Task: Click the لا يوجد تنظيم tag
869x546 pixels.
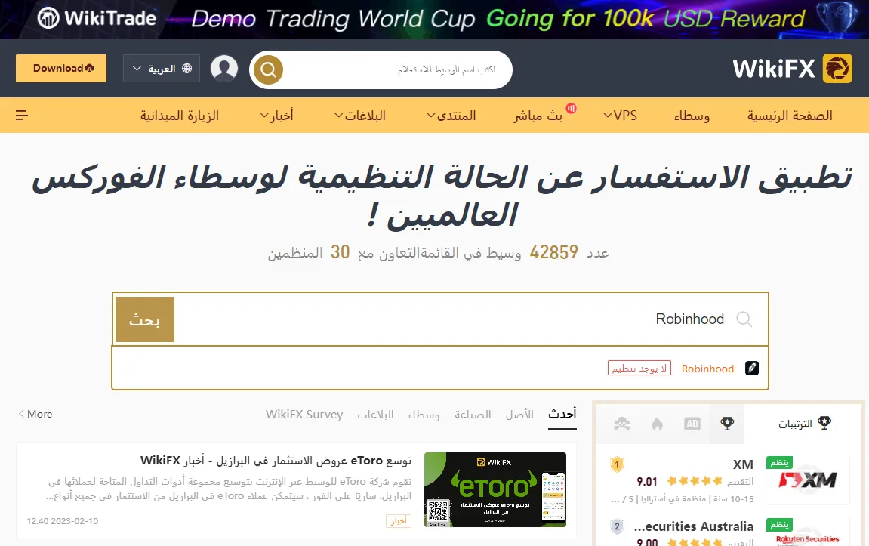Action: 639,368
